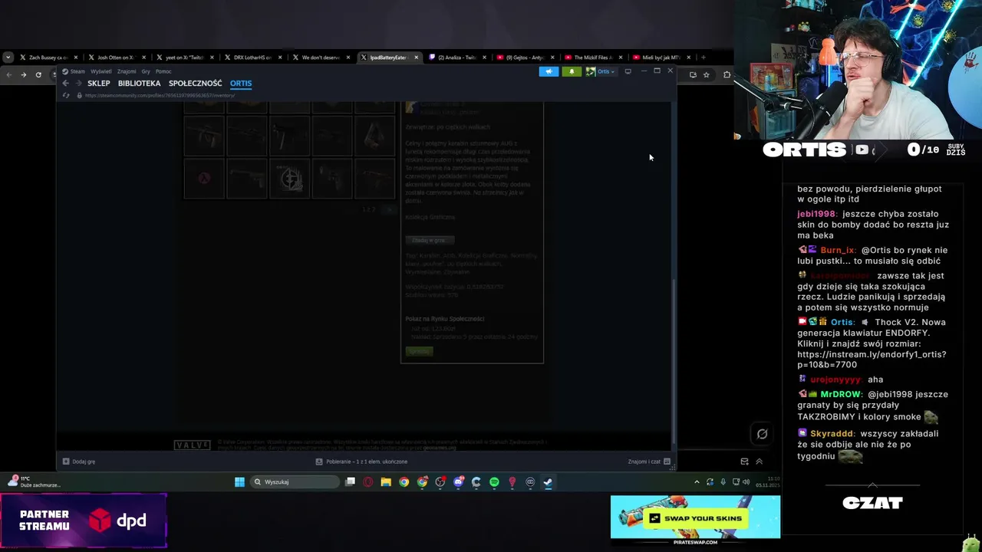Screen dimensions: 982x552
Task: Open the Steam menu
Action: click(x=77, y=71)
